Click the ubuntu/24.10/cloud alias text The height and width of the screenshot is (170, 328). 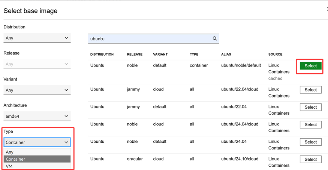[240, 159]
